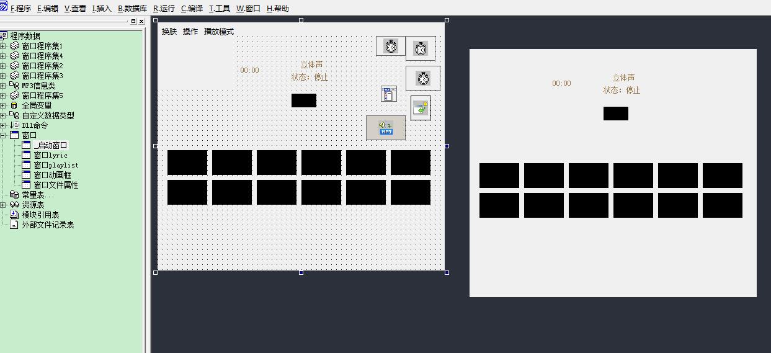The image size is (771, 353).
Task: Click the 状态: 停止 label in designer
Action: coord(310,78)
